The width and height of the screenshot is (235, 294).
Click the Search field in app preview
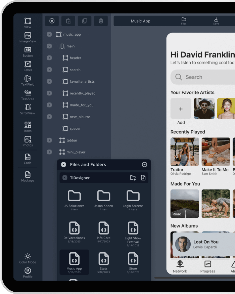click(203, 77)
